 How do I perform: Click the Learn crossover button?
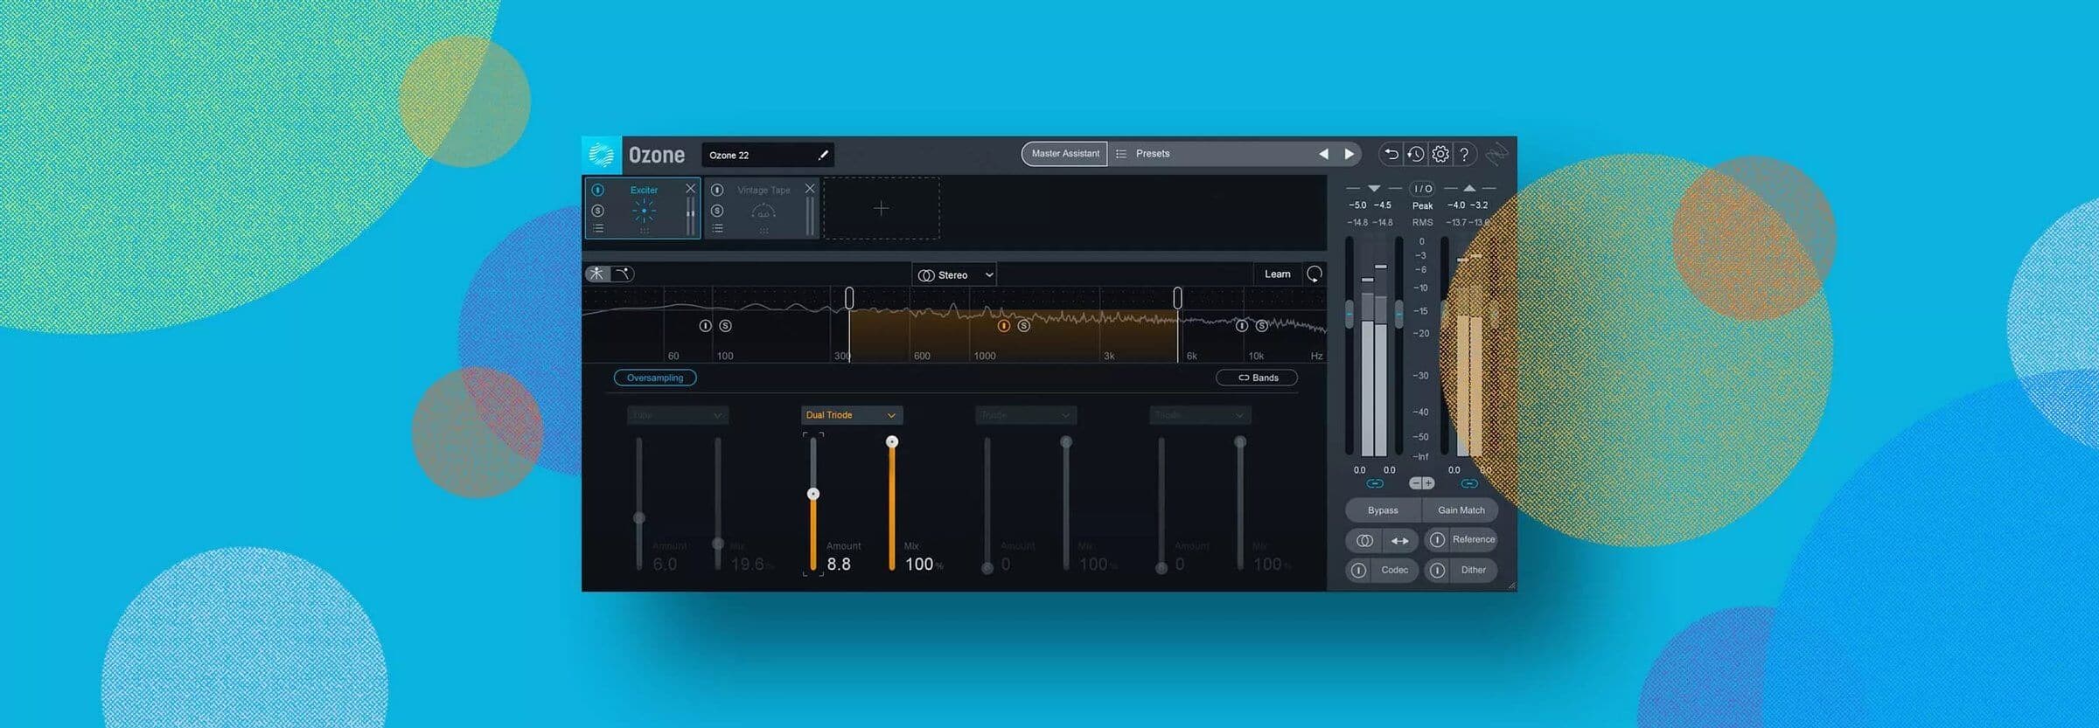1277,274
